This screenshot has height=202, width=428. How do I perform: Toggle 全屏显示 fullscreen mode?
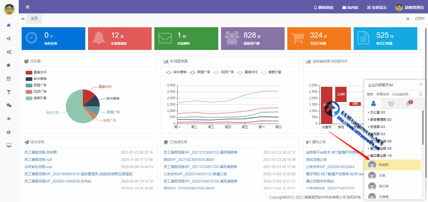[x=377, y=7]
